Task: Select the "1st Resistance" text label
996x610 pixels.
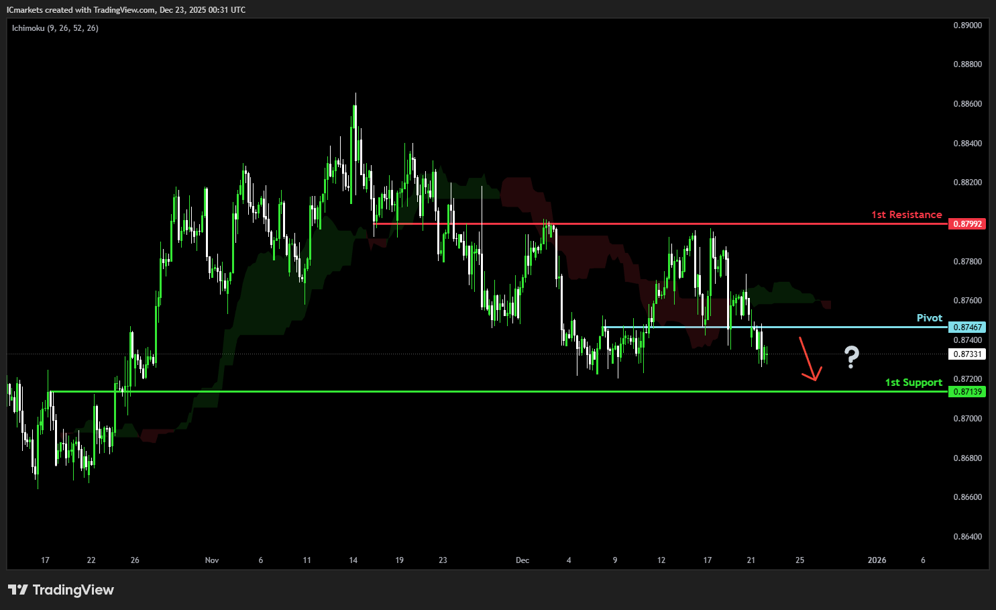Action: (x=906, y=215)
